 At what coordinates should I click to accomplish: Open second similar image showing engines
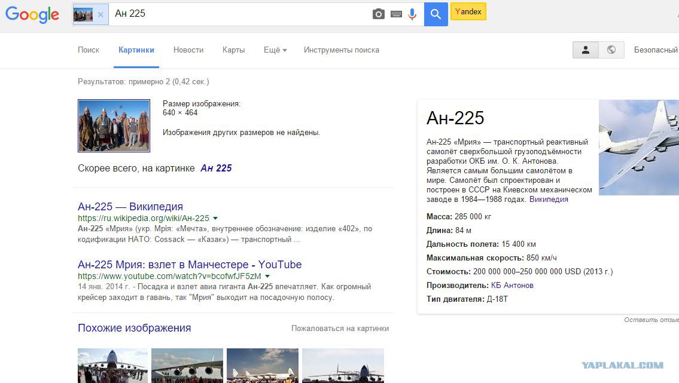(187, 366)
